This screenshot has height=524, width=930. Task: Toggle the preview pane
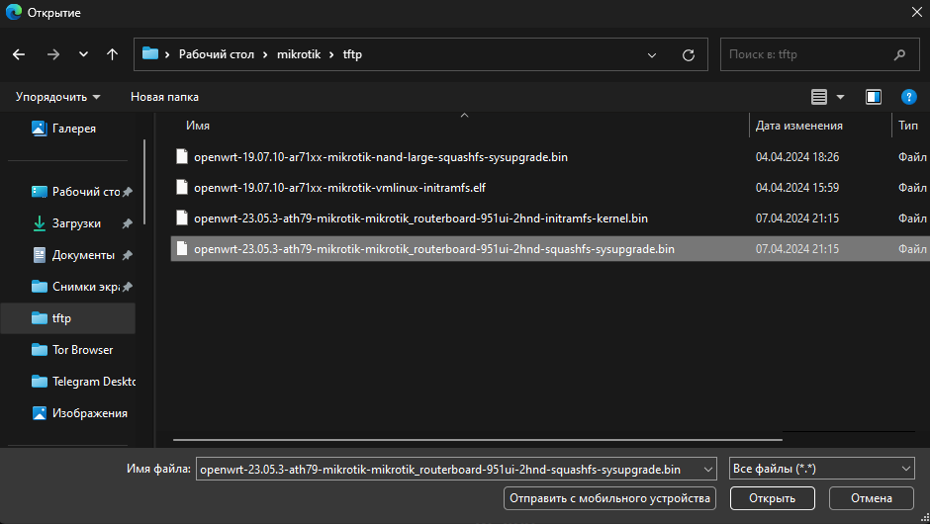tap(874, 97)
